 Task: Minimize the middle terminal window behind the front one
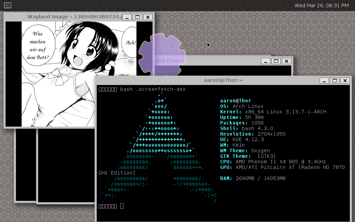(266, 61)
